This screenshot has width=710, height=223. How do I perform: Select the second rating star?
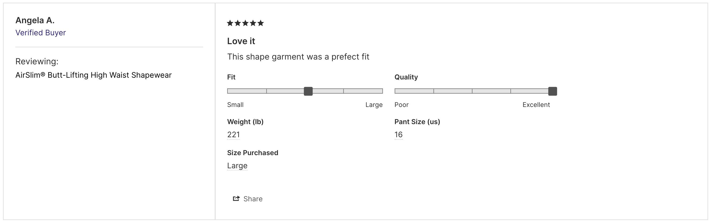coord(238,23)
